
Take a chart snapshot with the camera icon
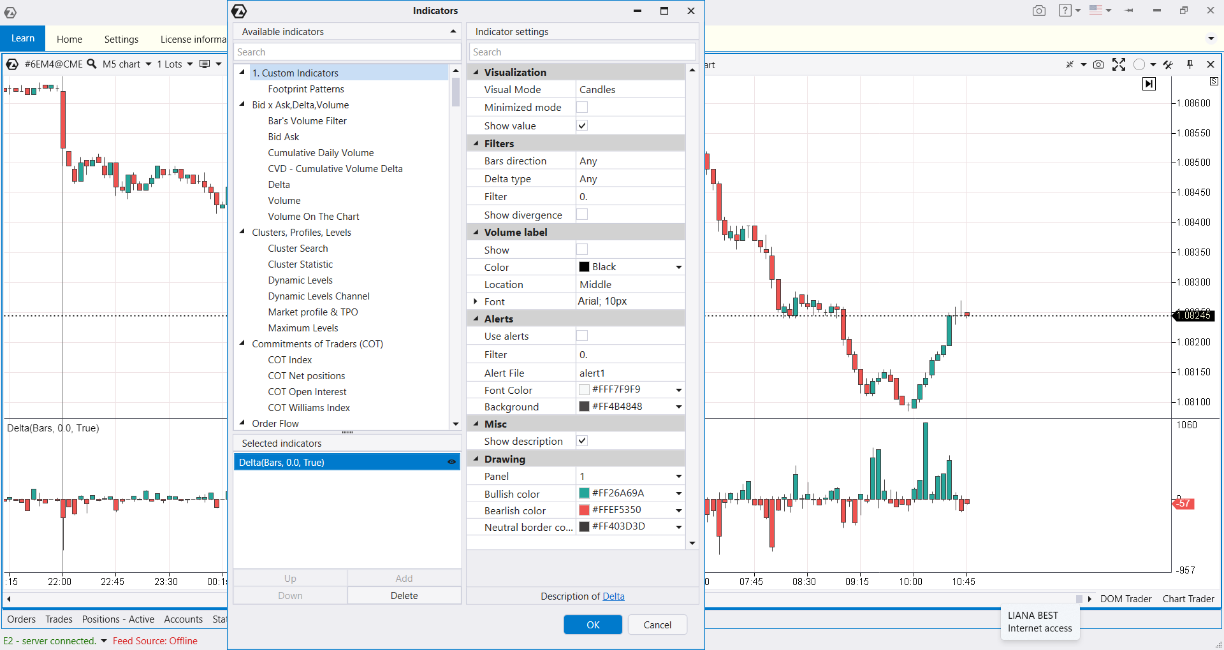1098,64
